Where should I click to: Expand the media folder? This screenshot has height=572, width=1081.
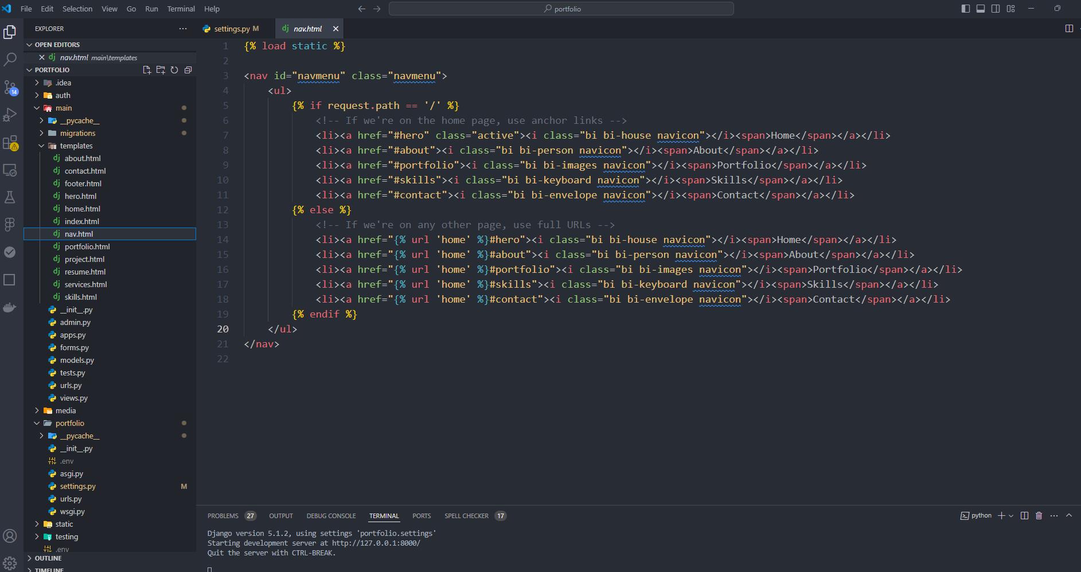(65, 410)
